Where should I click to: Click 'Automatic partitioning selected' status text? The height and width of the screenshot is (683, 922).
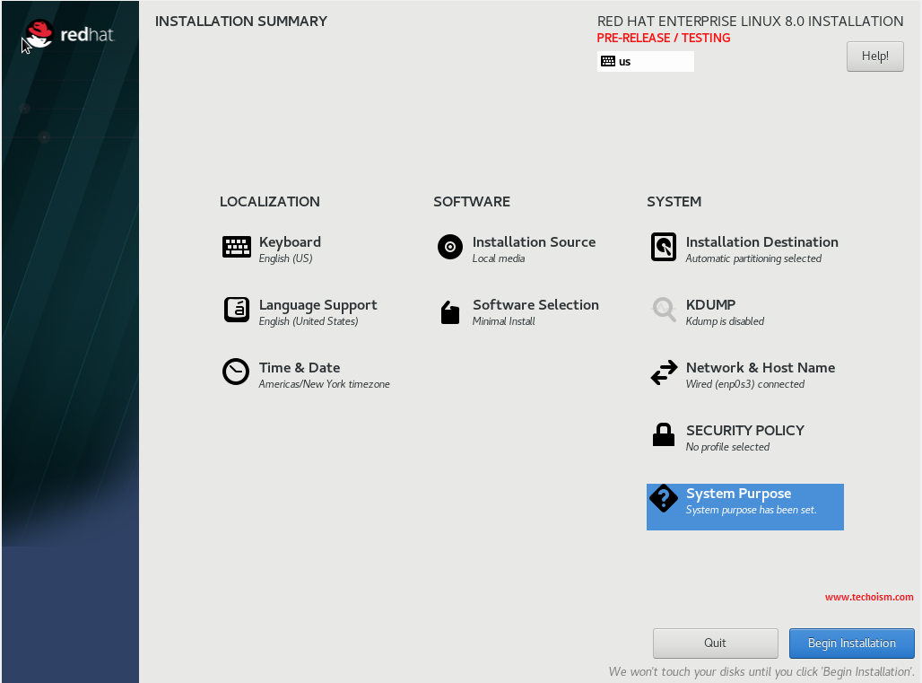pyautogui.click(x=753, y=258)
